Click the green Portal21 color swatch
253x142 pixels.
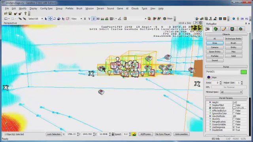tap(244, 72)
